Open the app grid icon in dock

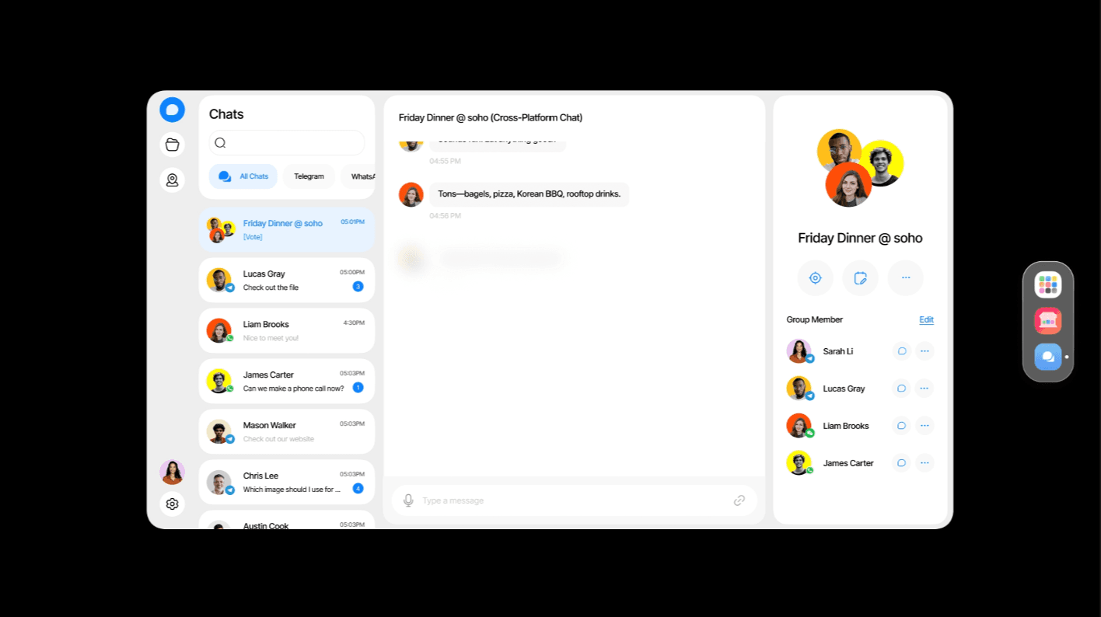1047,285
